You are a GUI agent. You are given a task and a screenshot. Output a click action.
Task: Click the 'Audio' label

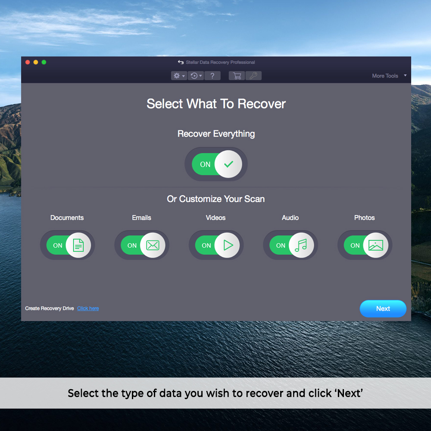click(290, 218)
